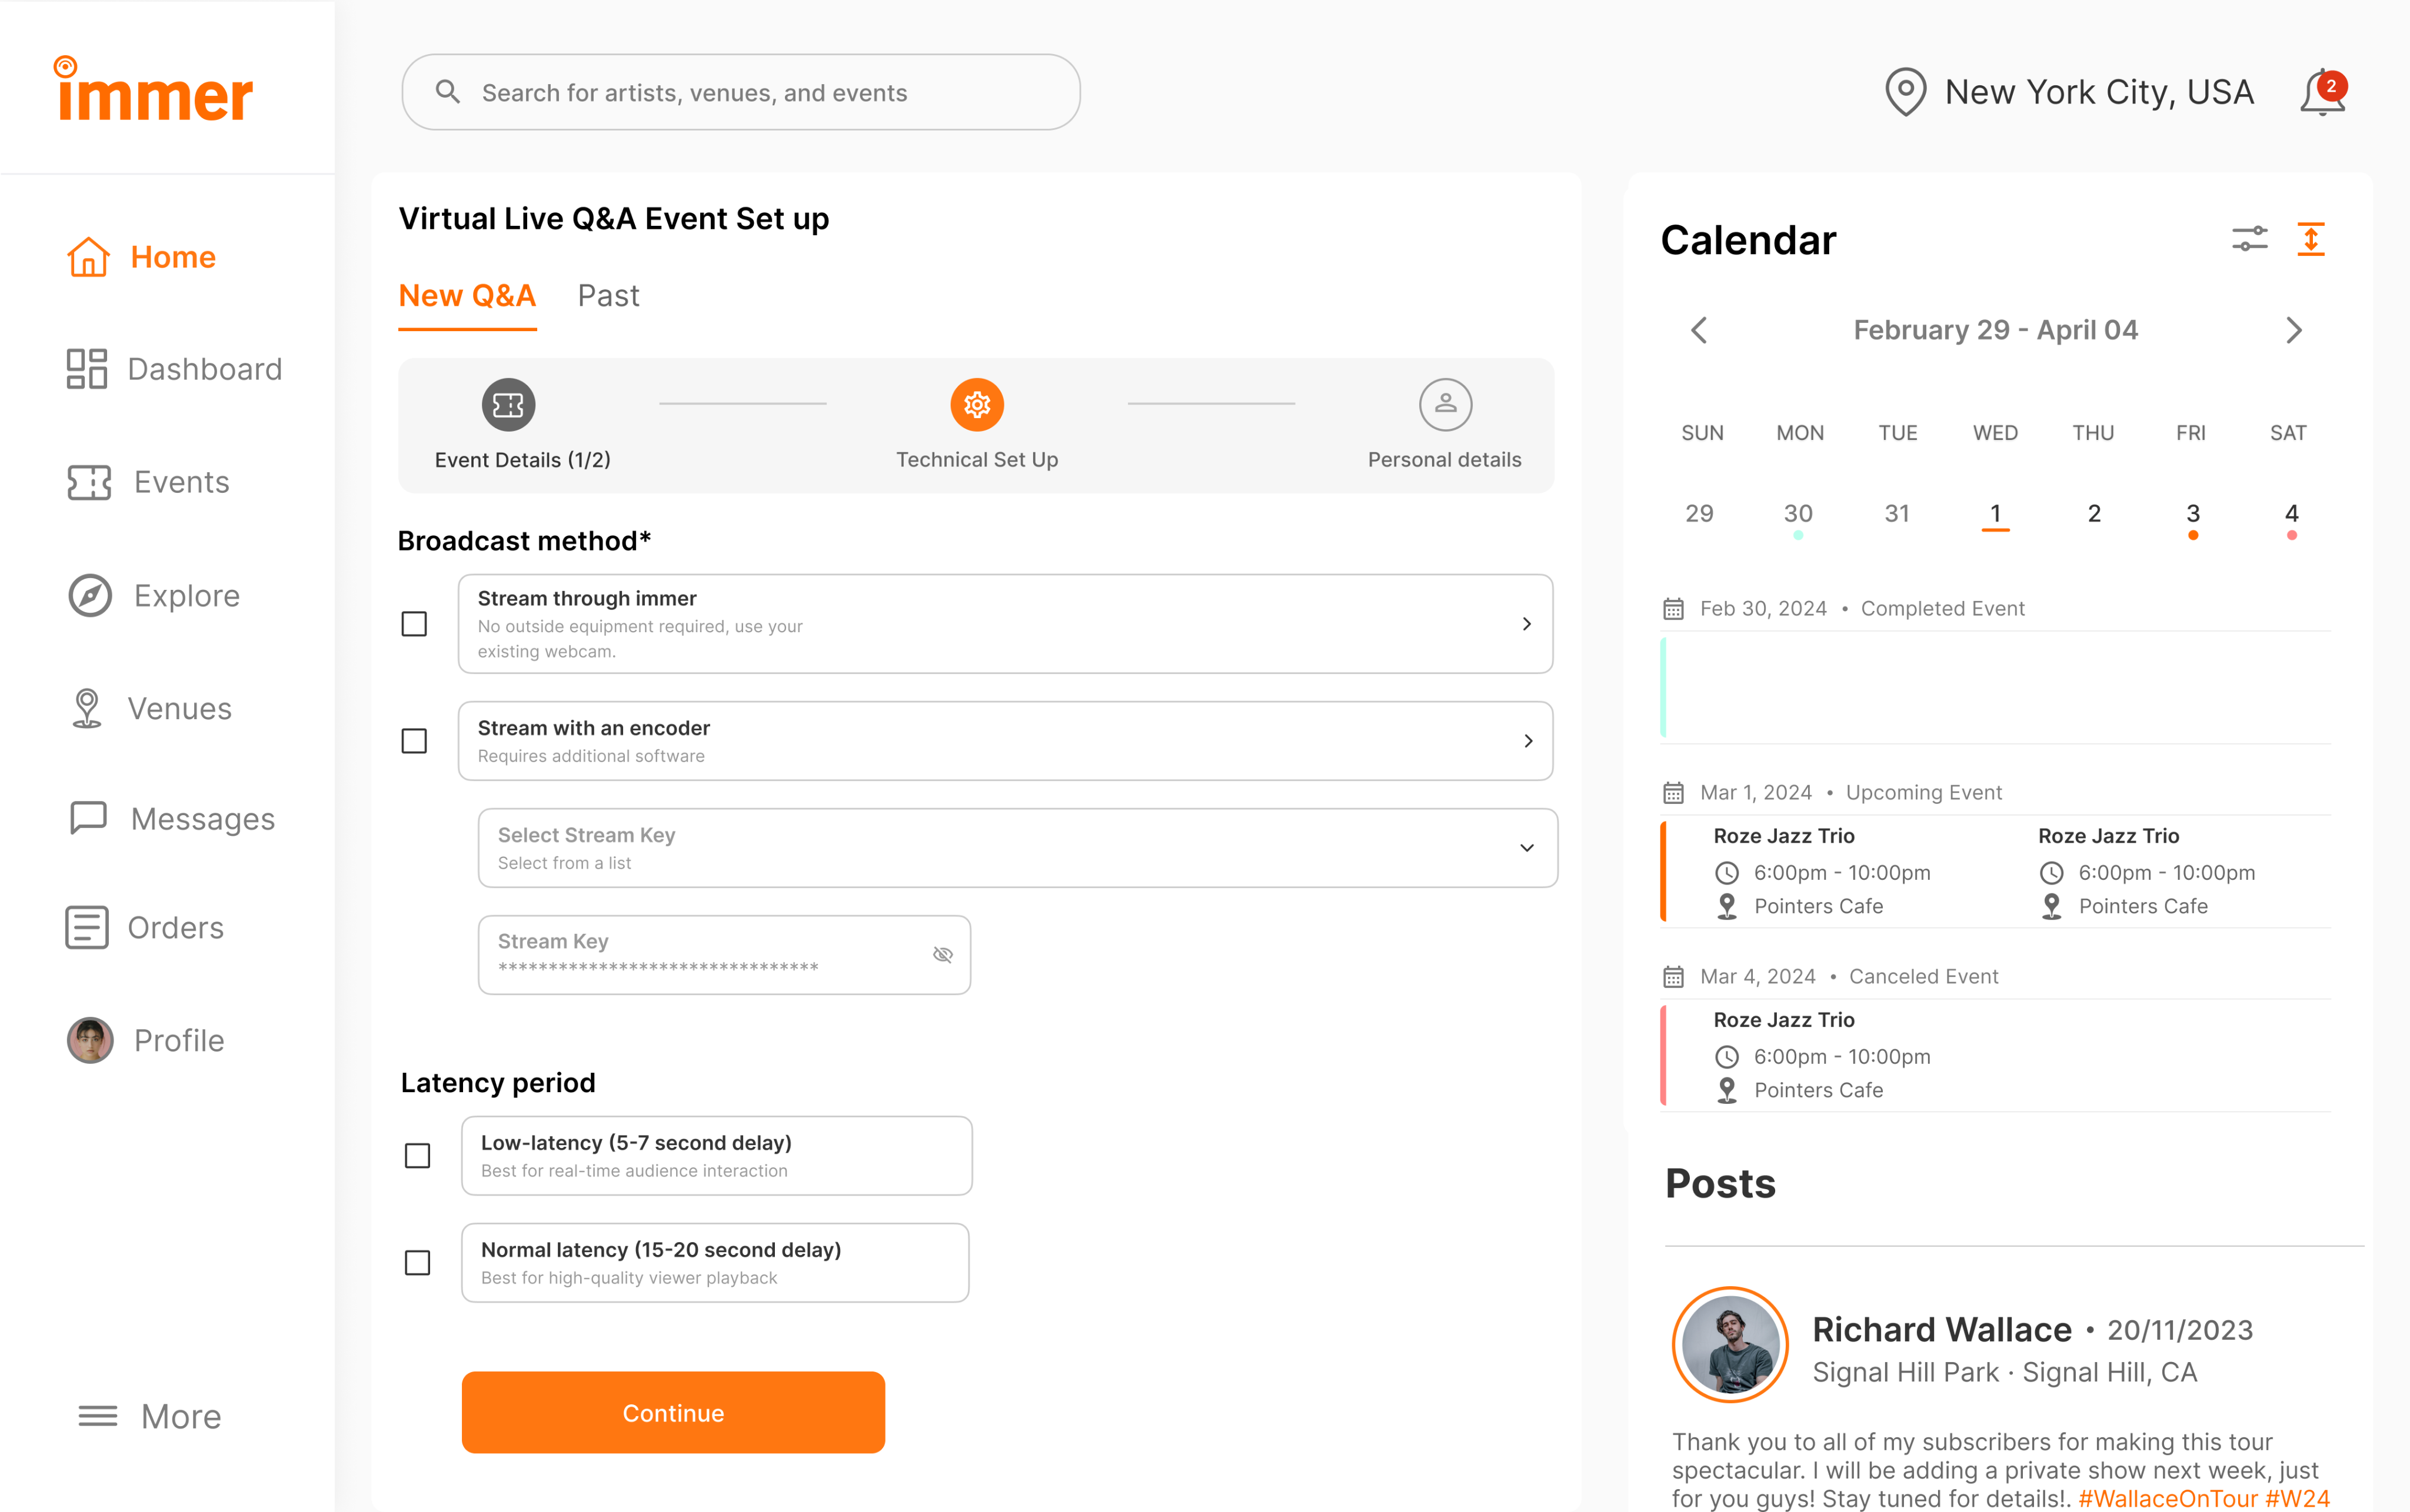Go to next calendar week arrow
Screen dimensions: 2410x1512
2294,331
